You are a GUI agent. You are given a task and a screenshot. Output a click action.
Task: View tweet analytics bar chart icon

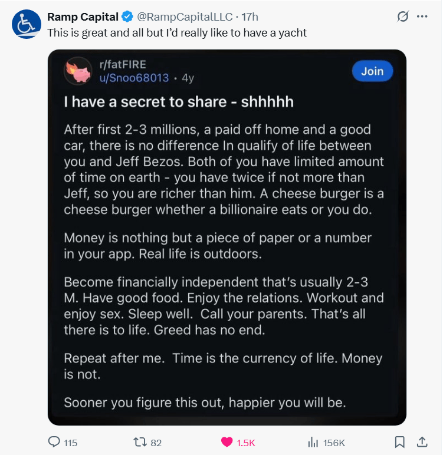click(313, 443)
